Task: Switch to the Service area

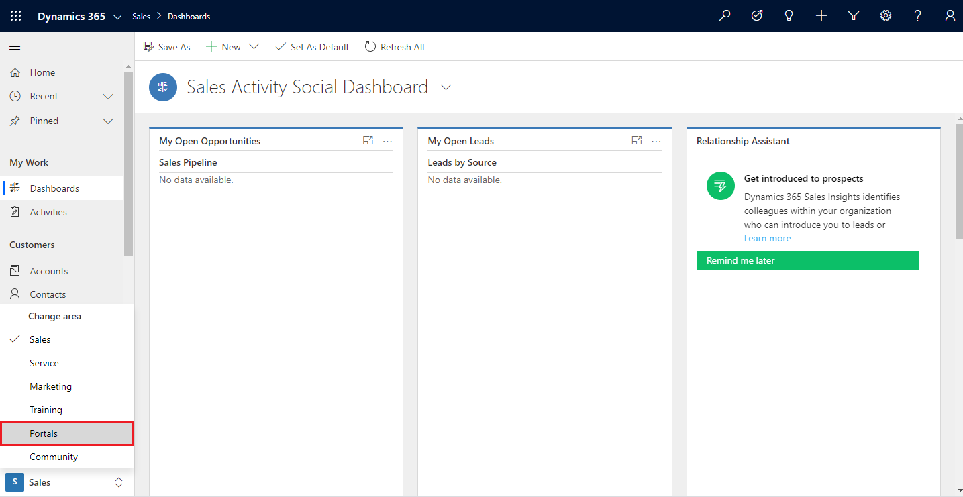Action: 67,363
